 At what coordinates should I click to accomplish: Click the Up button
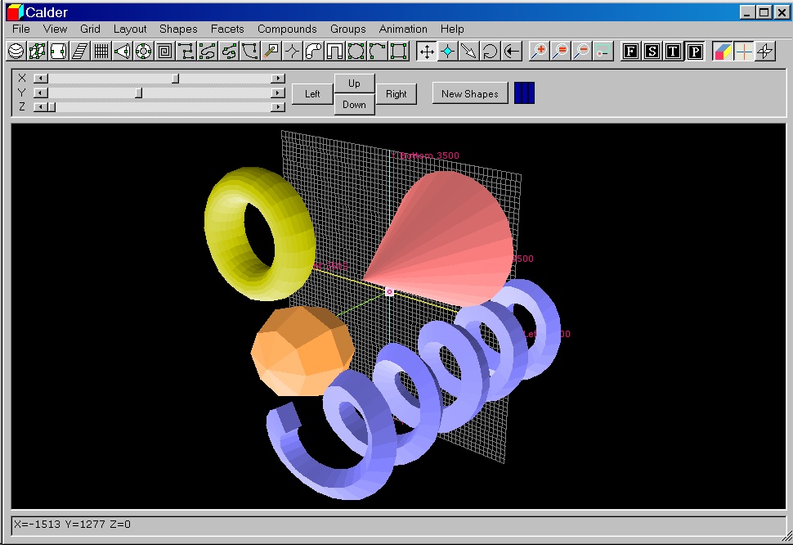click(x=354, y=83)
